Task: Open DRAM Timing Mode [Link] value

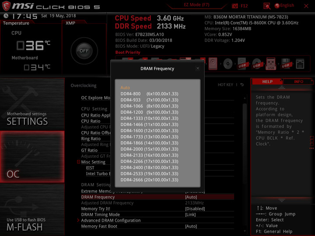Action: coord(190,215)
